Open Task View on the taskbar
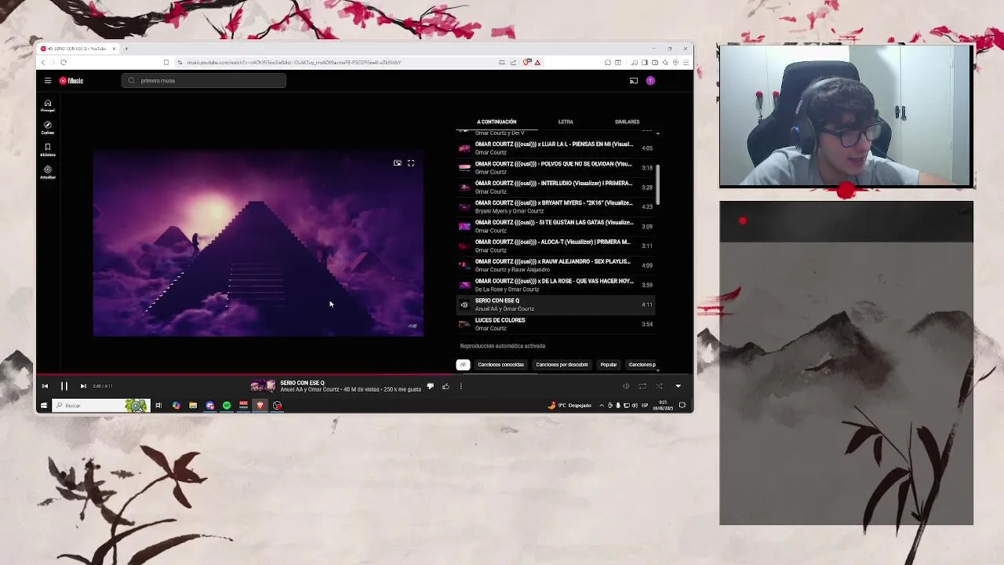The width and height of the screenshot is (1004, 565). [x=158, y=406]
